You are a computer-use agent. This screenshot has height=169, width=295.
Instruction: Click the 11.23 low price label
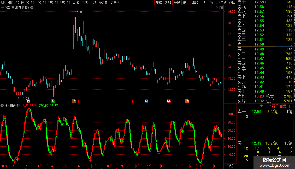point(25,98)
